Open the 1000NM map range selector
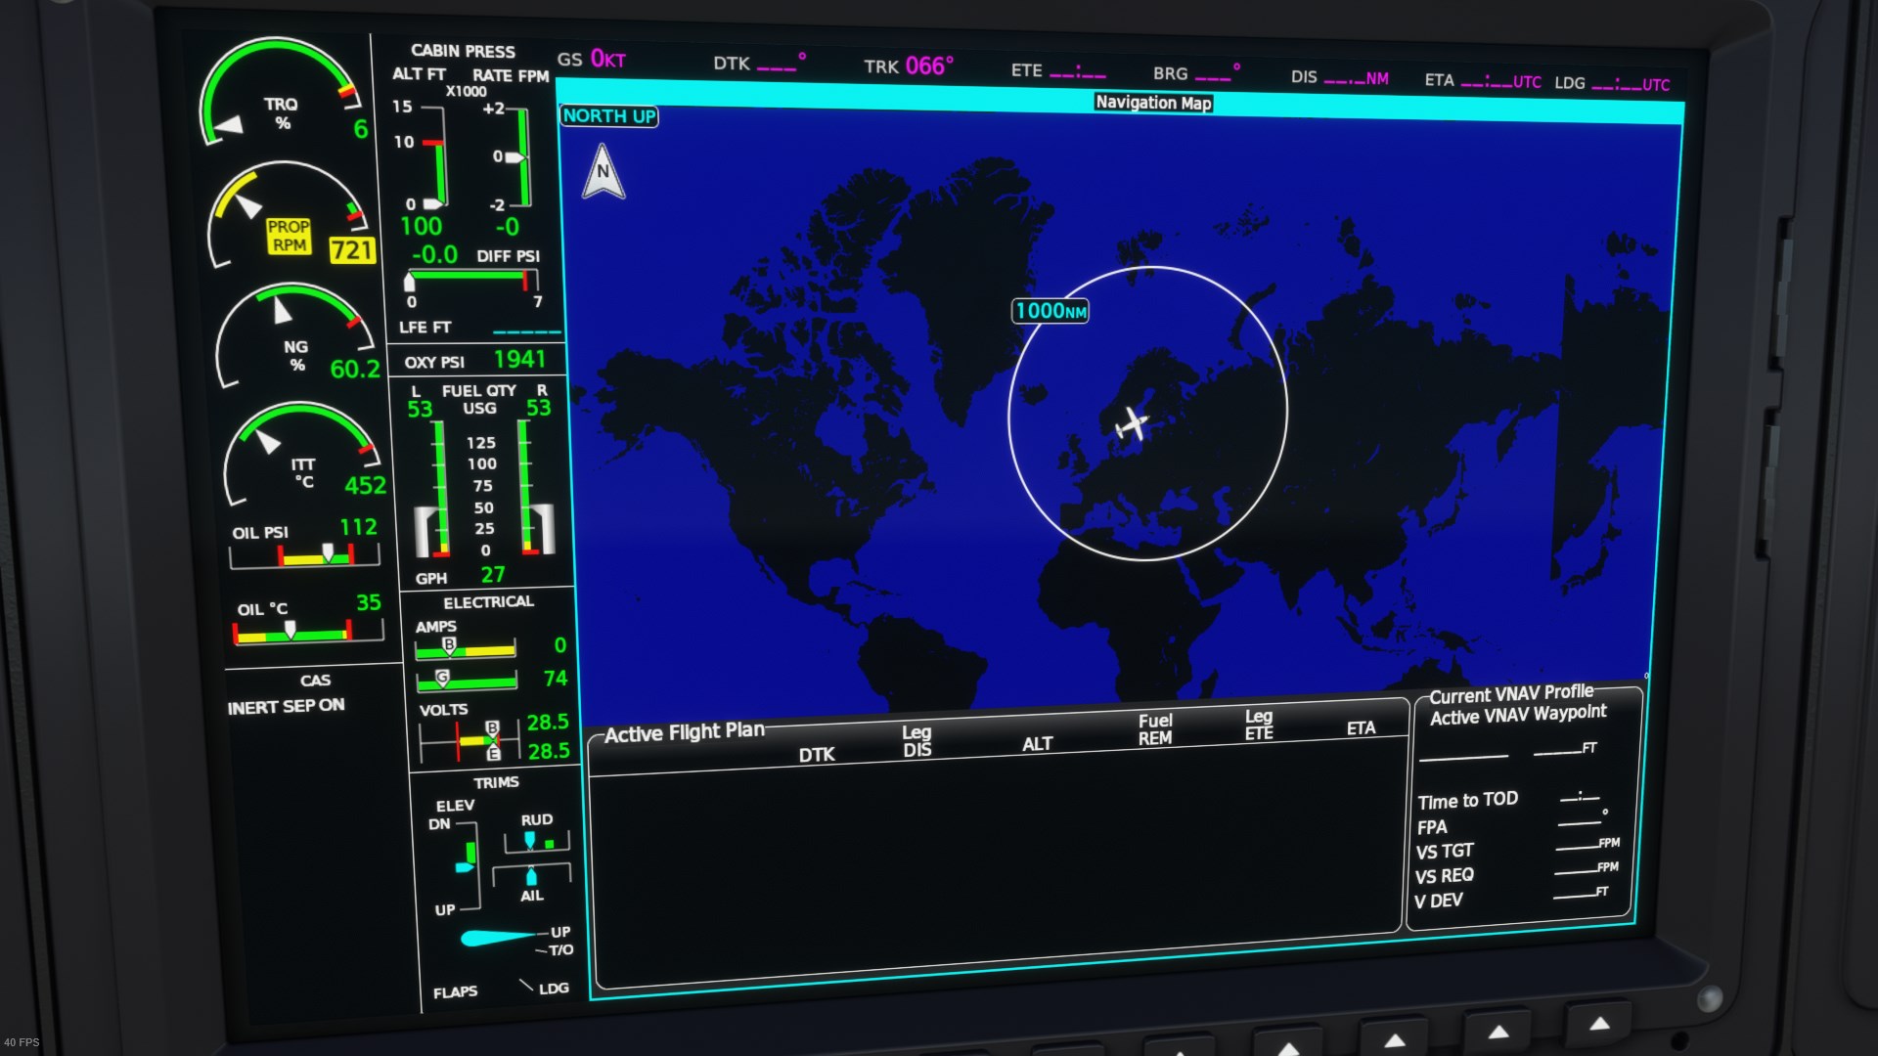This screenshot has height=1056, width=1878. pos(1050,311)
